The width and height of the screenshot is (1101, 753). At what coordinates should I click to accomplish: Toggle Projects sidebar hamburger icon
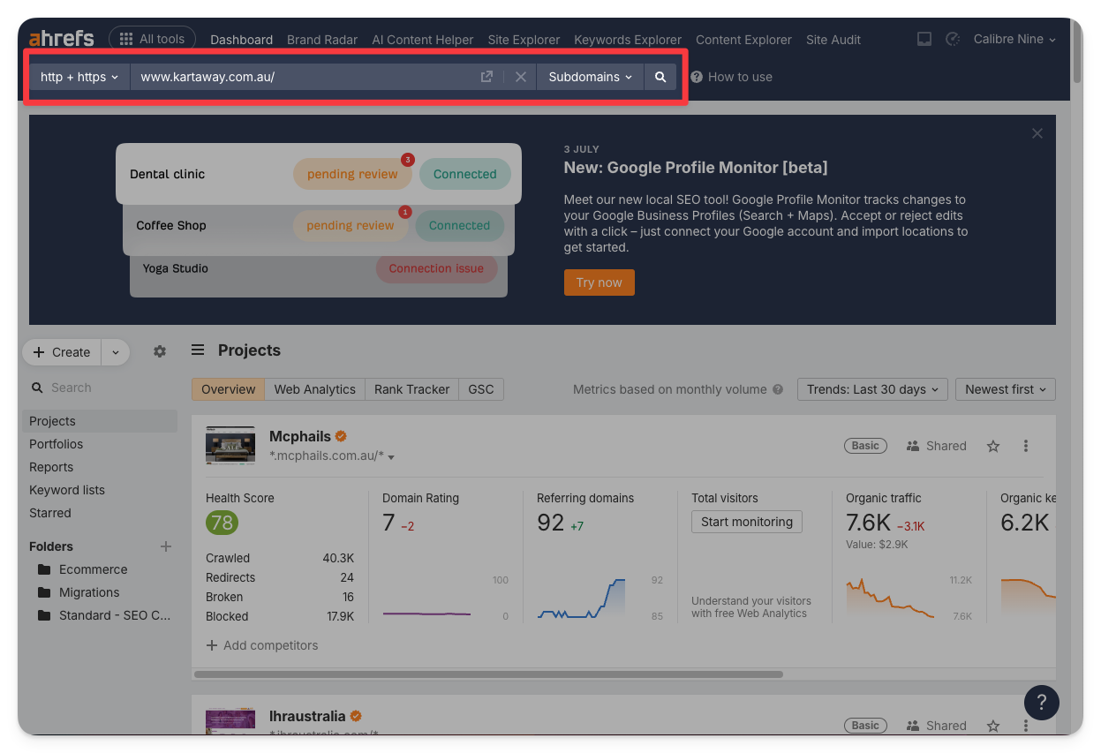pos(198,350)
